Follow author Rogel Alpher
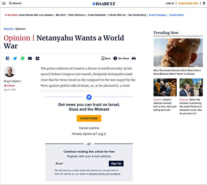207x185 pixels. [9, 86]
